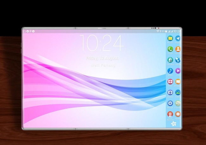This screenshot has height=145, width=206.
Task: Open the orange app beside Voice Recorder
Action: 178,114
